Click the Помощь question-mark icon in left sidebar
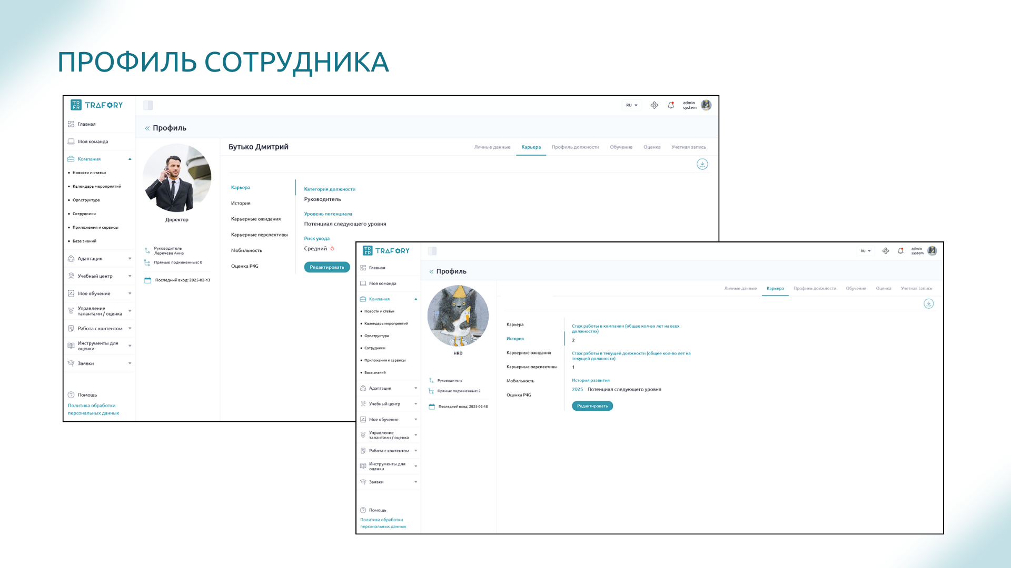The height and width of the screenshot is (568, 1011). [x=71, y=395]
